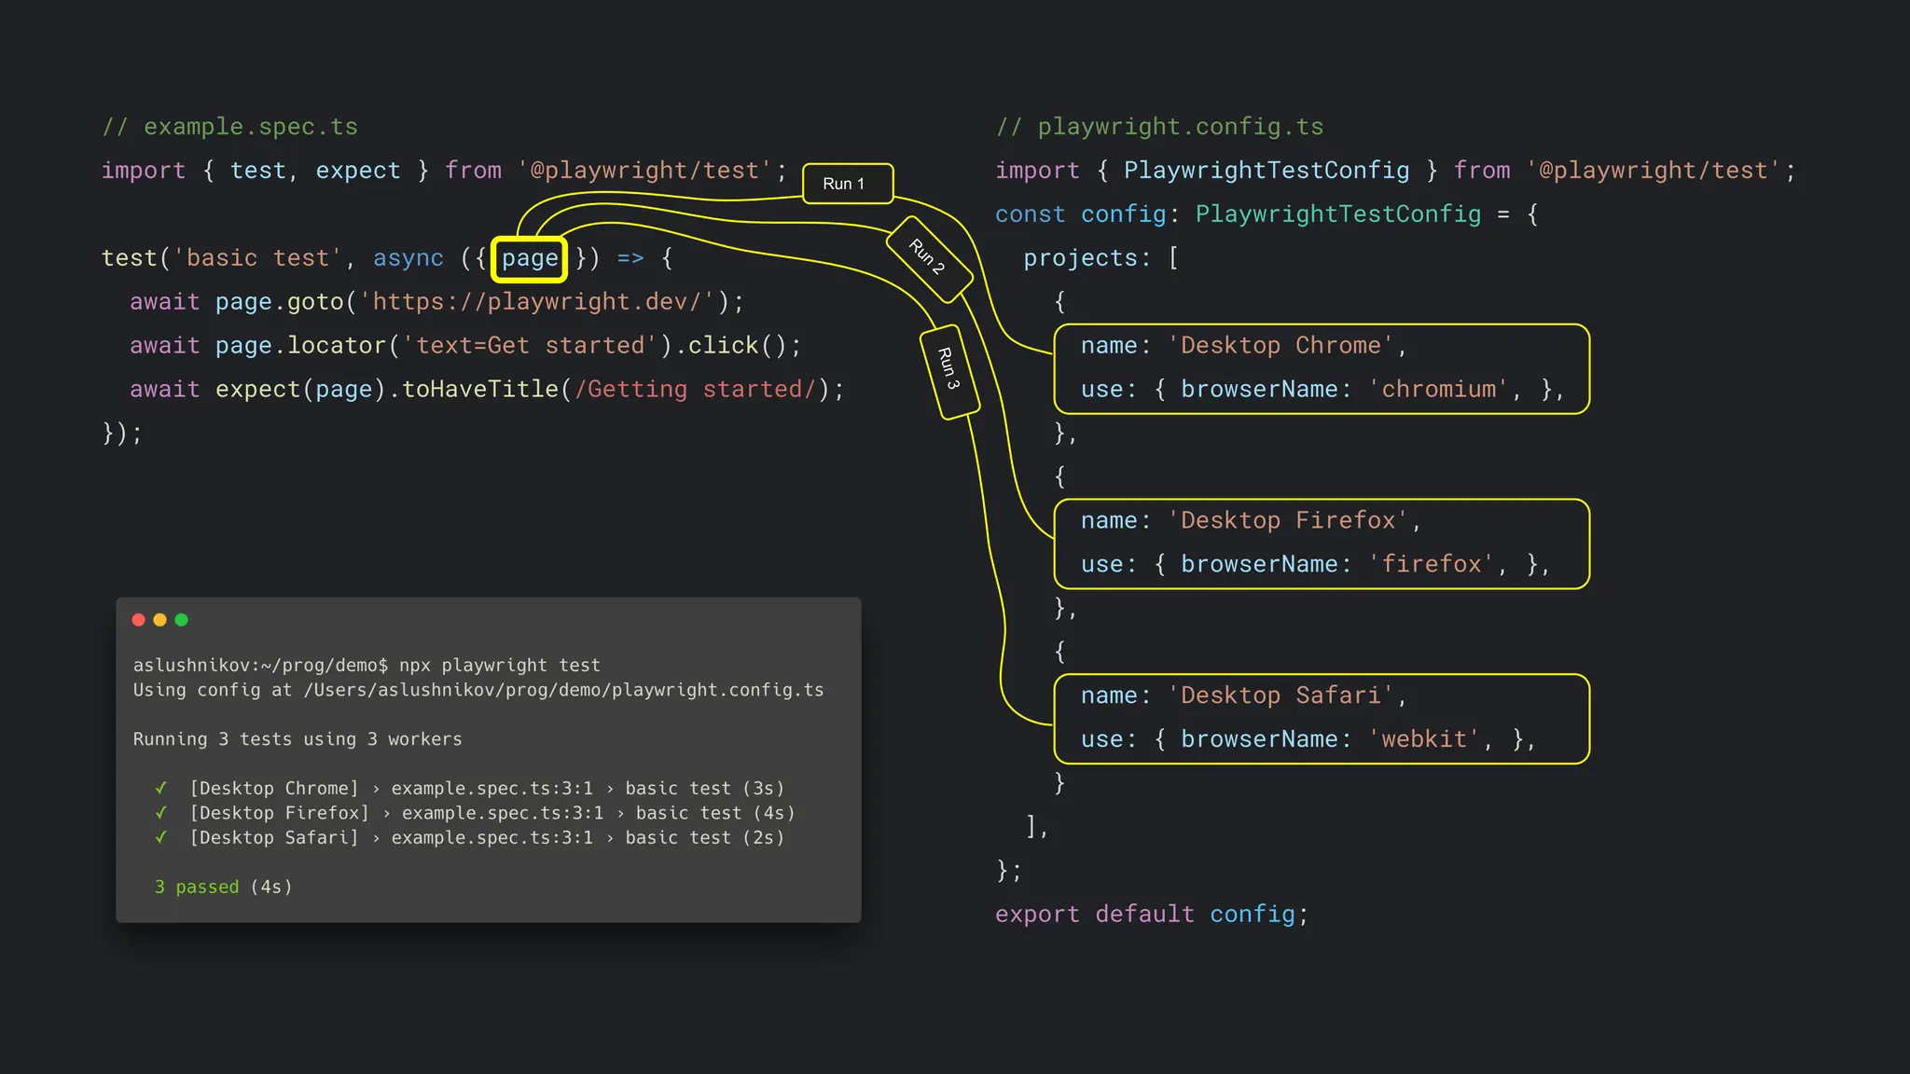The image size is (1910, 1074).
Task: Click the 'import { test, expect }' line
Action: (445, 171)
